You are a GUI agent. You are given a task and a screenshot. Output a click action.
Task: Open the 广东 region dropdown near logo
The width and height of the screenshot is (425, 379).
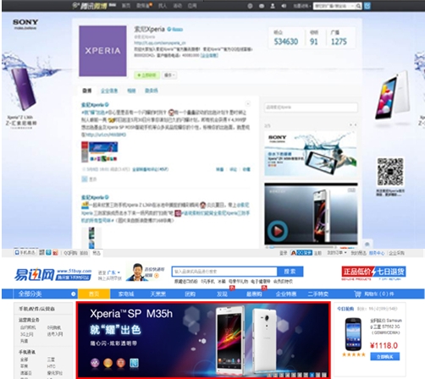pos(113,272)
